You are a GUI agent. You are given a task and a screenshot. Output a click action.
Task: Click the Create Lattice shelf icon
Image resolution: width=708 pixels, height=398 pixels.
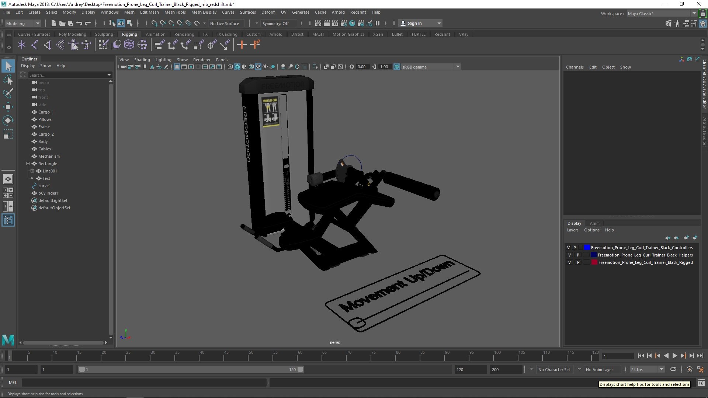pos(129,45)
